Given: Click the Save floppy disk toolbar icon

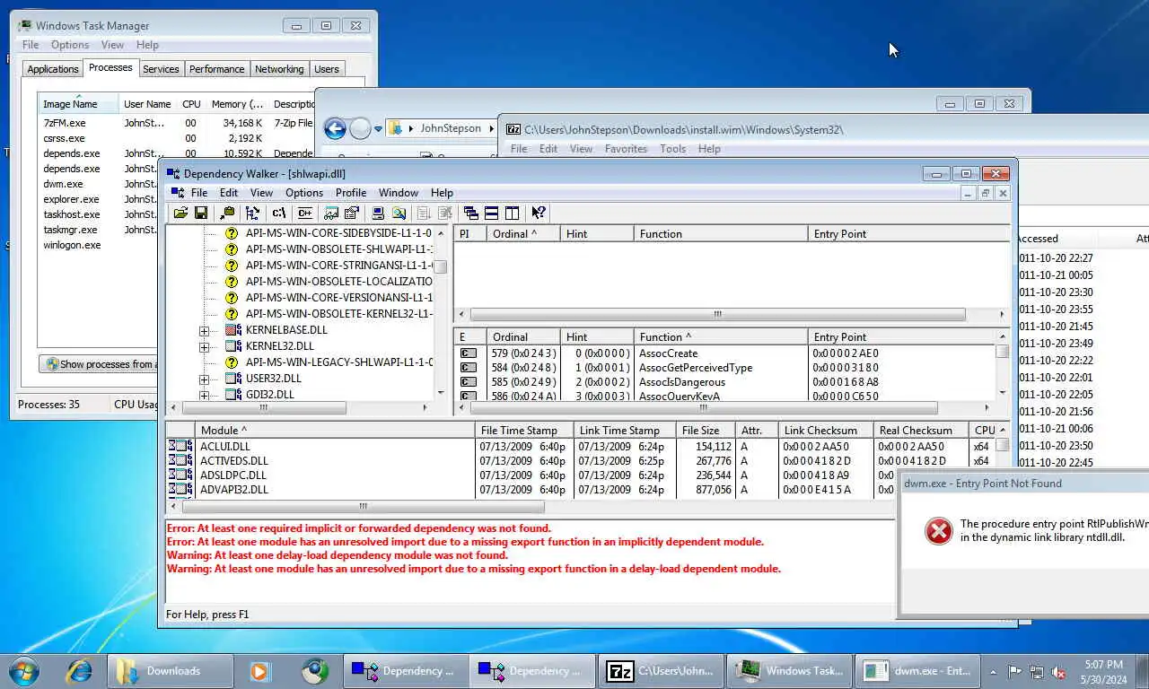Looking at the screenshot, I should coord(201,213).
